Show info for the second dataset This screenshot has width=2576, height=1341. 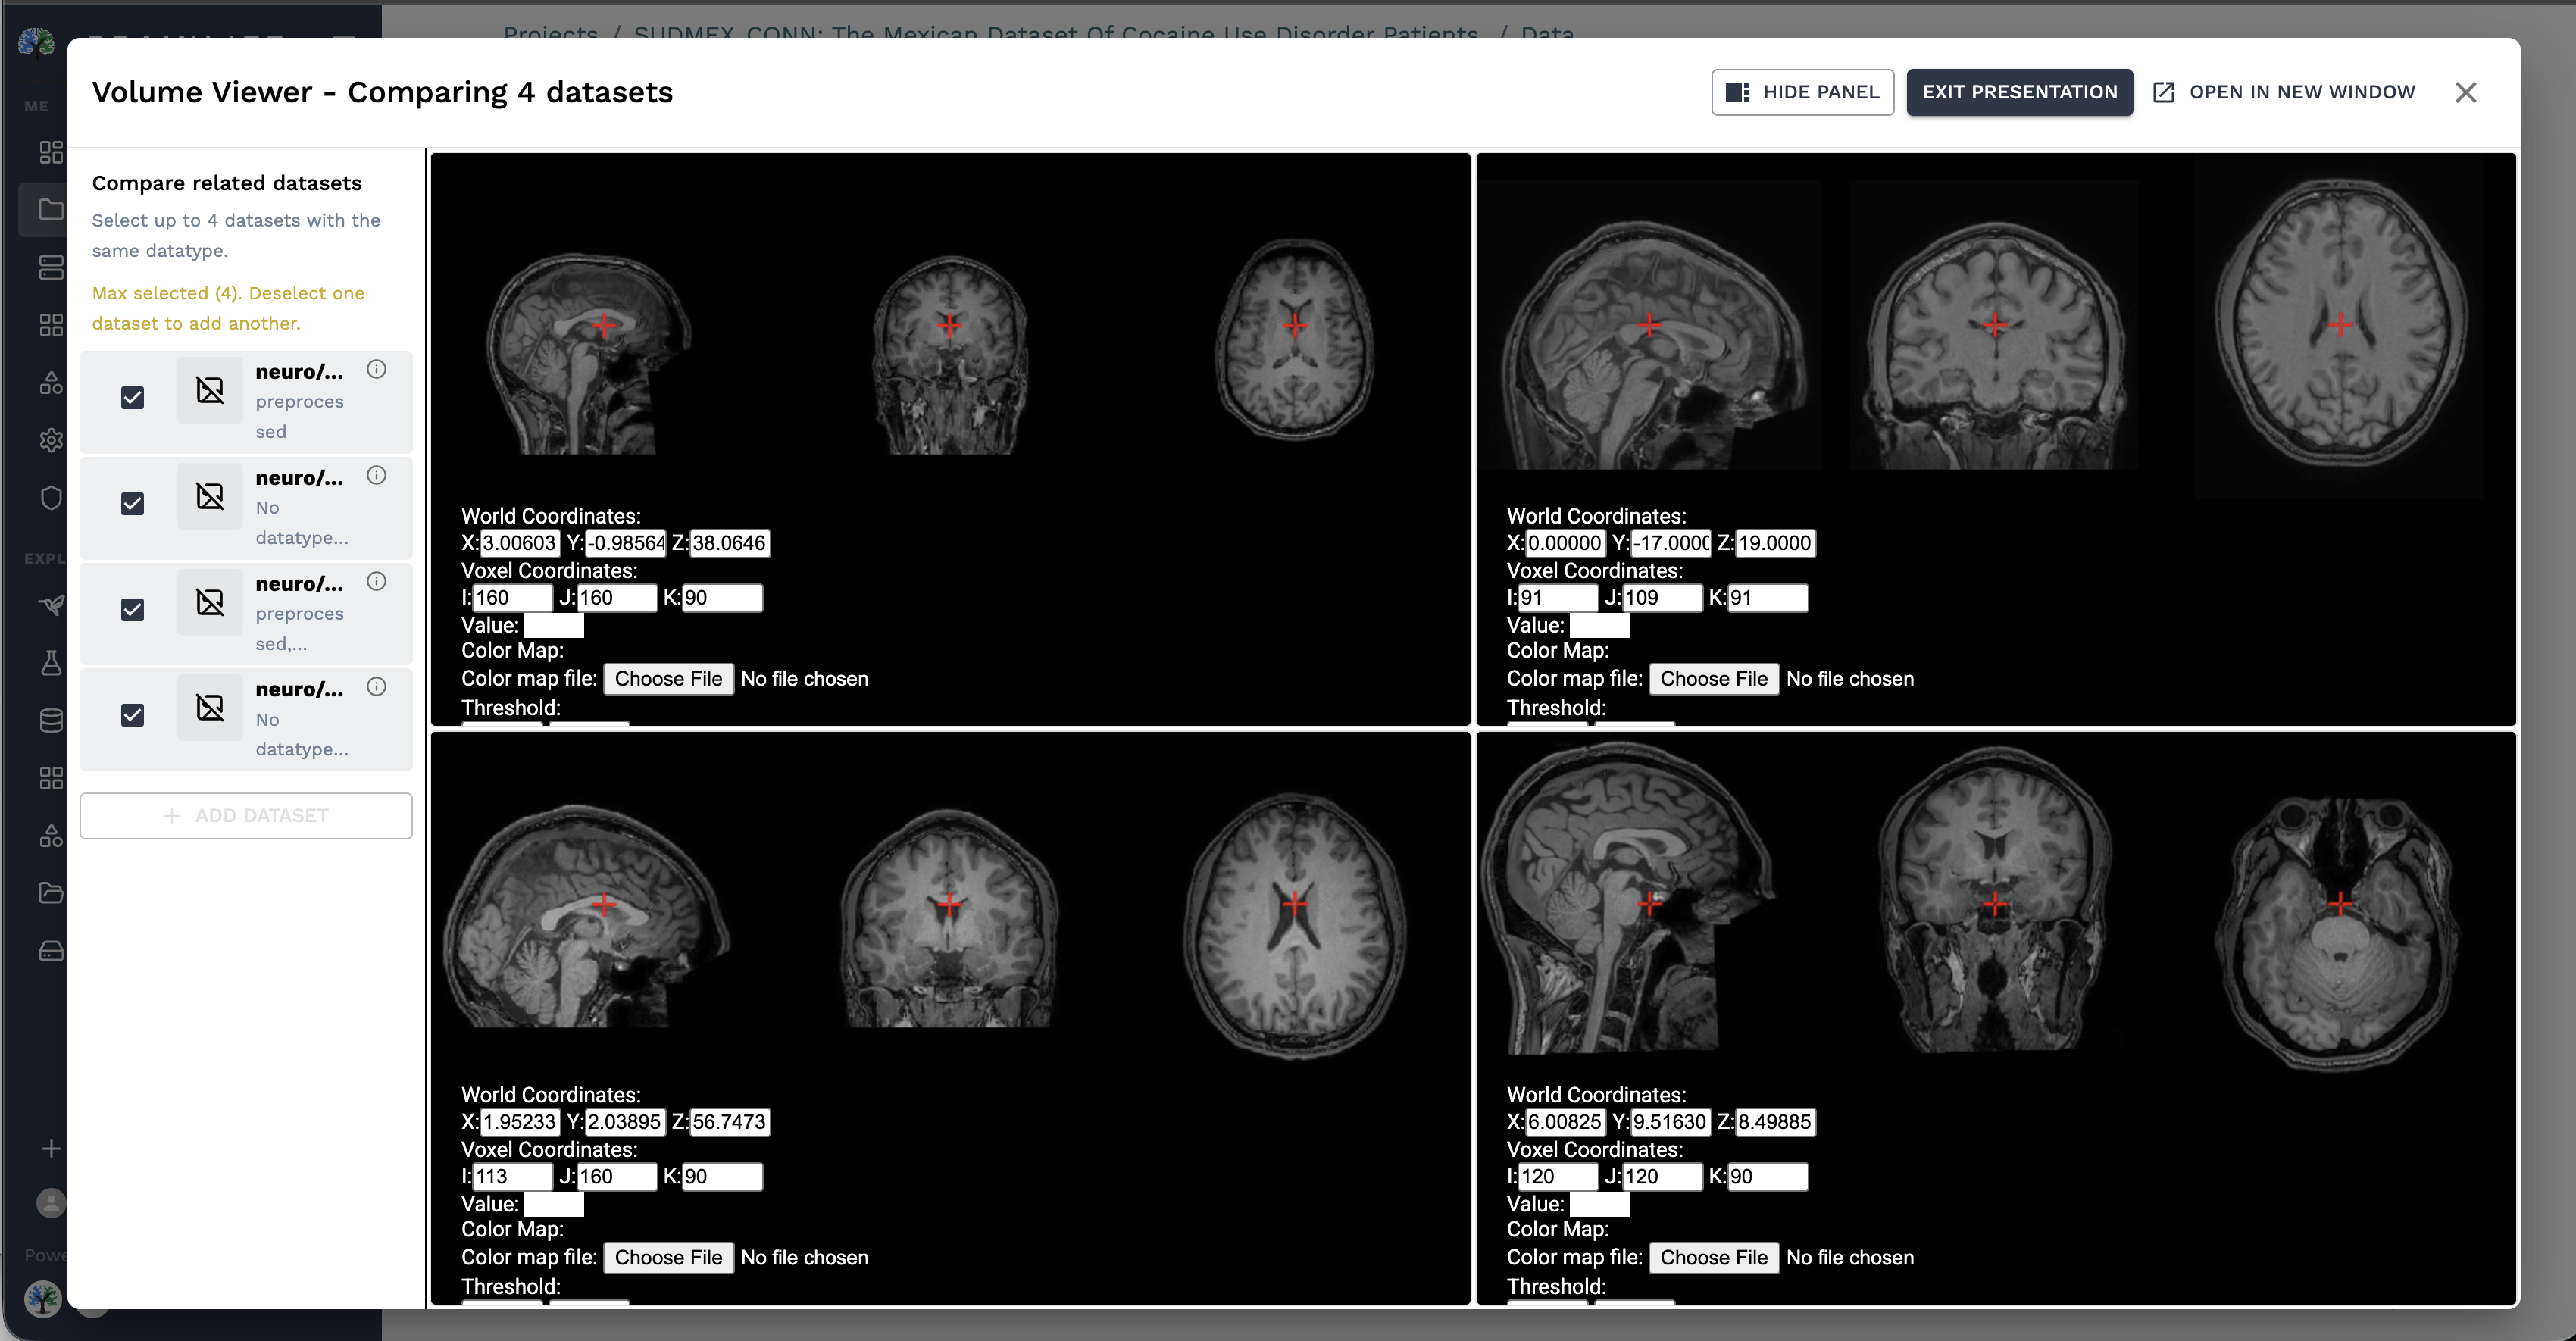(x=376, y=475)
